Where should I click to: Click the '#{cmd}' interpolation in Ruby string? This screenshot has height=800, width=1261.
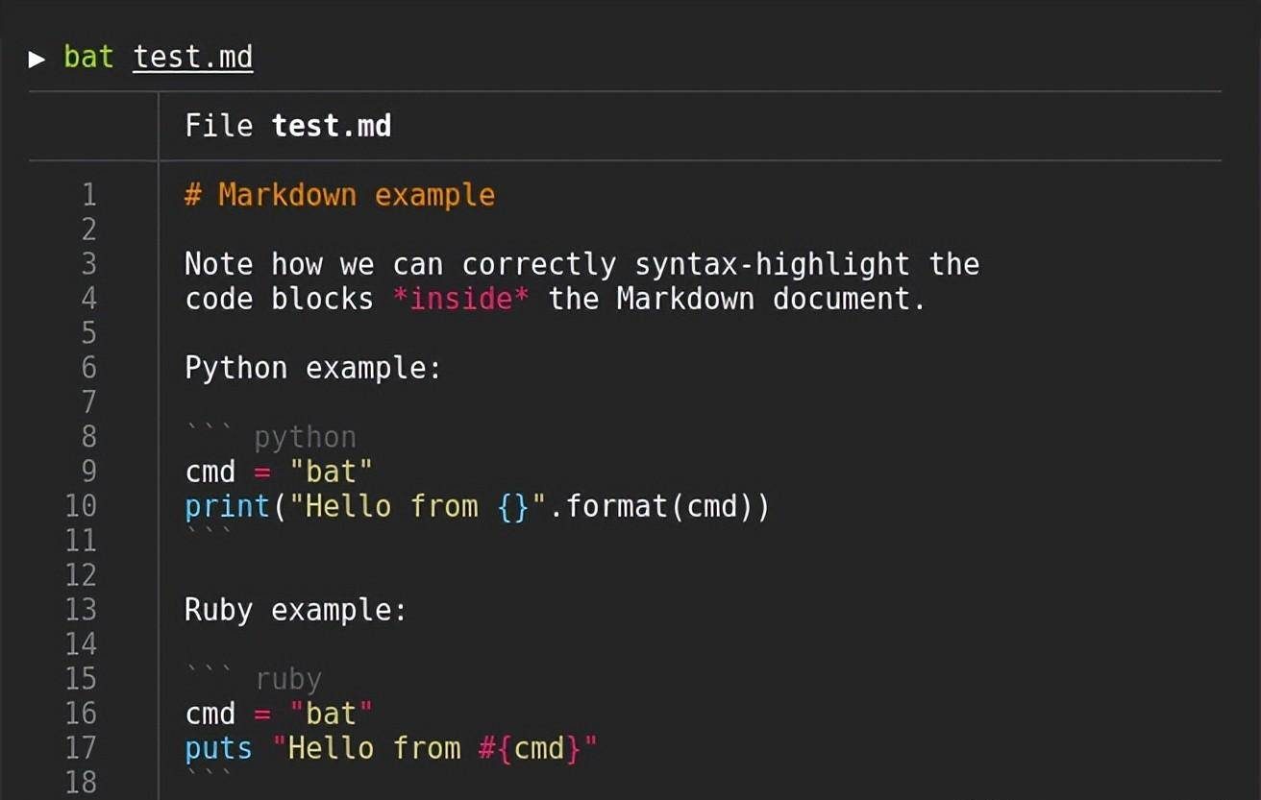click(x=530, y=748)
